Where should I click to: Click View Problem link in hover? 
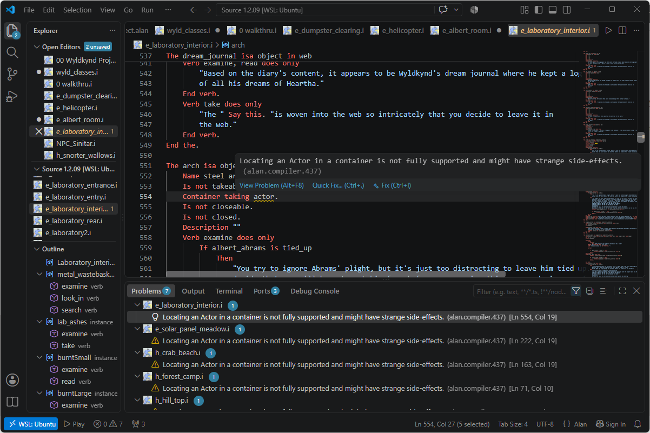point(271,185)
